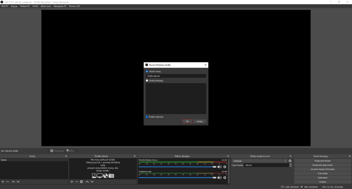
Task: Click the add scene plus icon
Action: point(3,181)
